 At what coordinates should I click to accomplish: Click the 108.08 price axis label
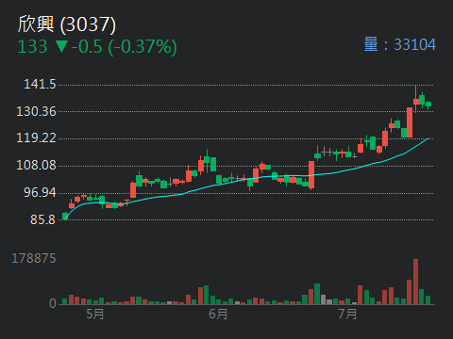[x=36, y=165]
